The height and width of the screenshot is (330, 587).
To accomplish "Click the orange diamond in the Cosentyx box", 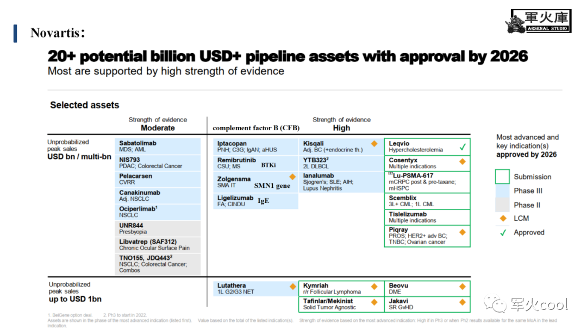I will (463, 161).
